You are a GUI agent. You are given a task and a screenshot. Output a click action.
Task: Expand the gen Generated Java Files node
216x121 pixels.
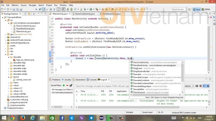pos(5,34)
